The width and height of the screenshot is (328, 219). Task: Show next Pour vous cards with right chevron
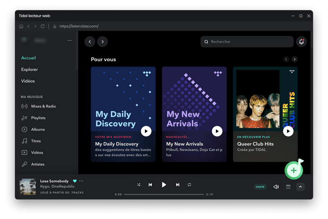tap(294, 59)
